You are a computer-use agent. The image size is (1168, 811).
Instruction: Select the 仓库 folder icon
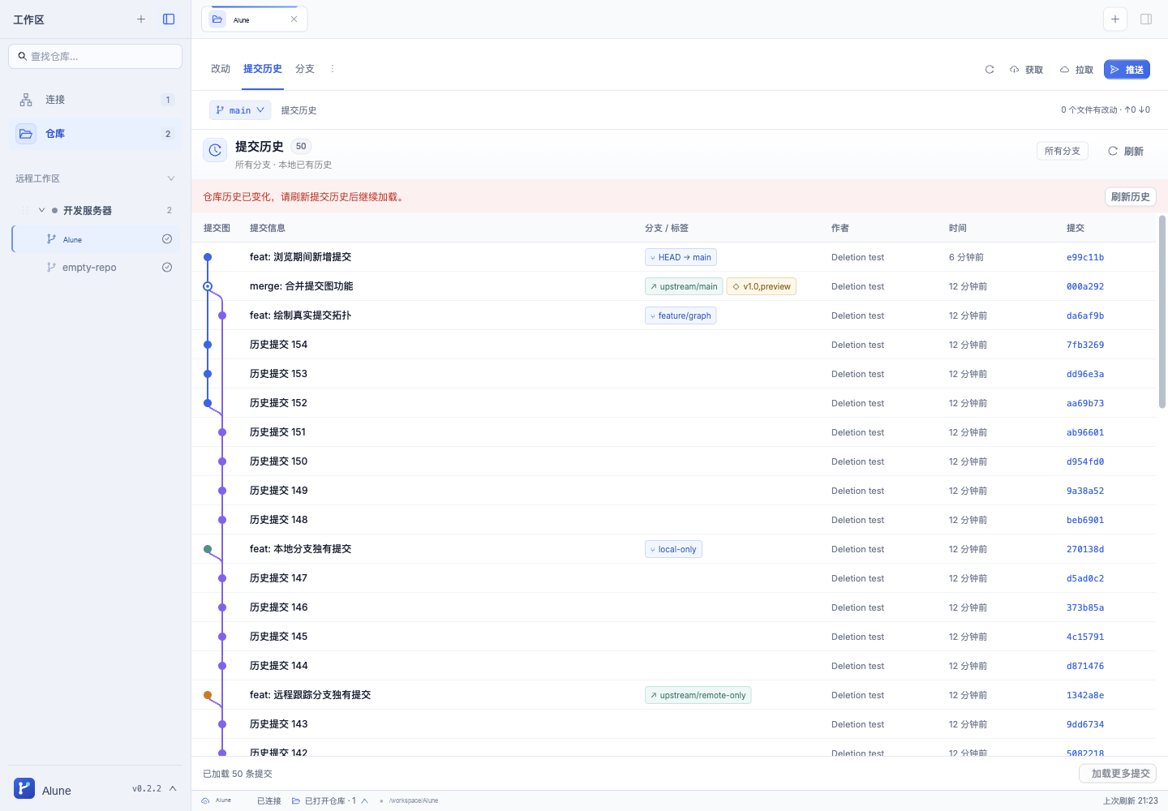[26, 134]
